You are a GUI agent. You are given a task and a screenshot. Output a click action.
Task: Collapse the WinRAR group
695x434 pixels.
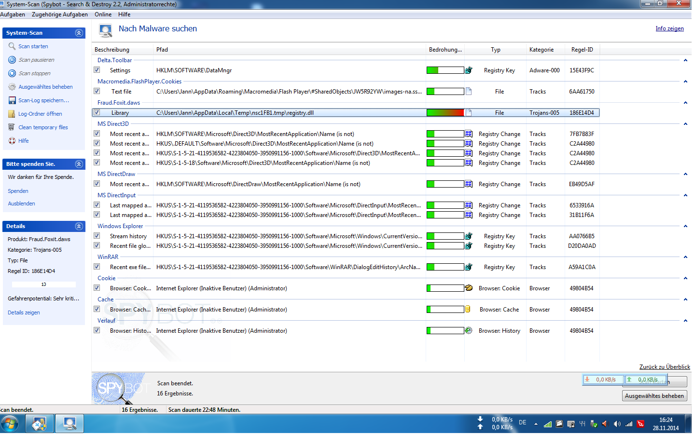[x=685, y=257]
